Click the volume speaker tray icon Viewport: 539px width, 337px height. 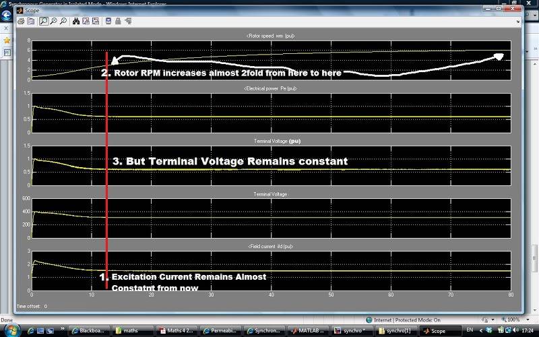pos(515,330)
